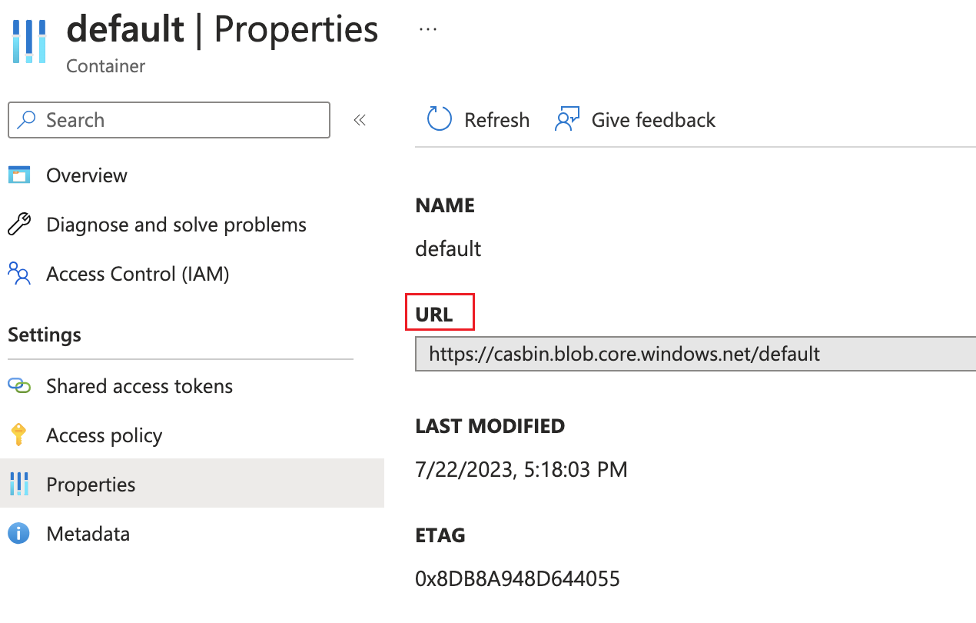Open the ellipsis menu beside the page title

(x=427, y=28)
